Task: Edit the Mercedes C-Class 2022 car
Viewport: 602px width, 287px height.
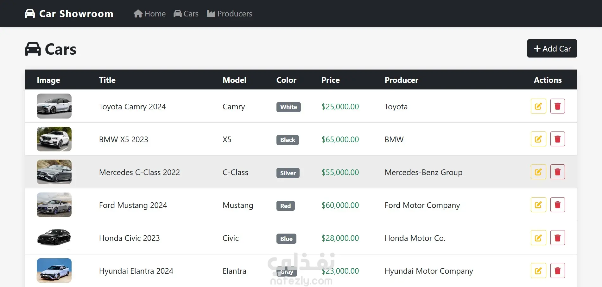Action: (538, 172)
